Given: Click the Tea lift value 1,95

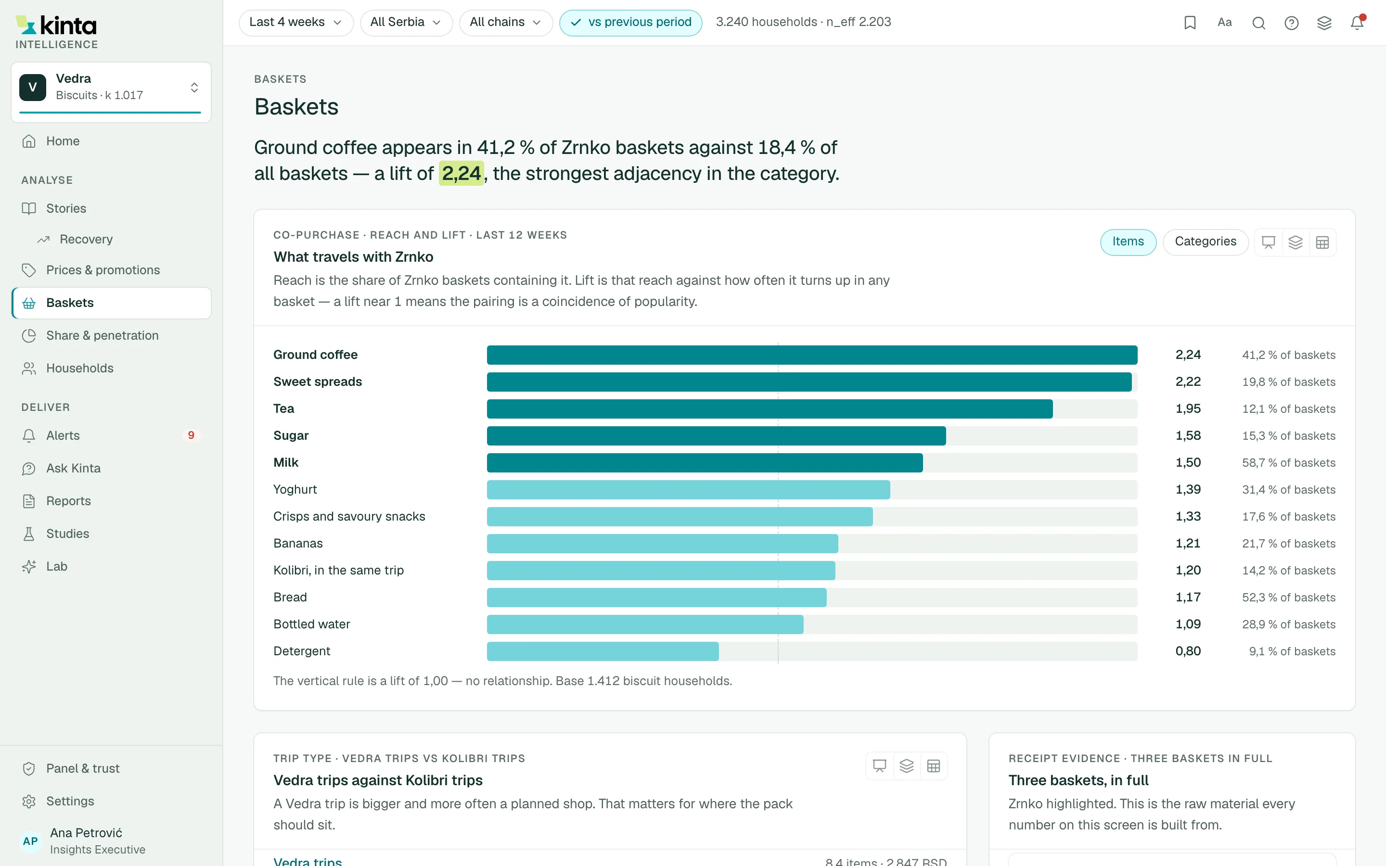Looking at the screenshot, I should point(1188,409).
